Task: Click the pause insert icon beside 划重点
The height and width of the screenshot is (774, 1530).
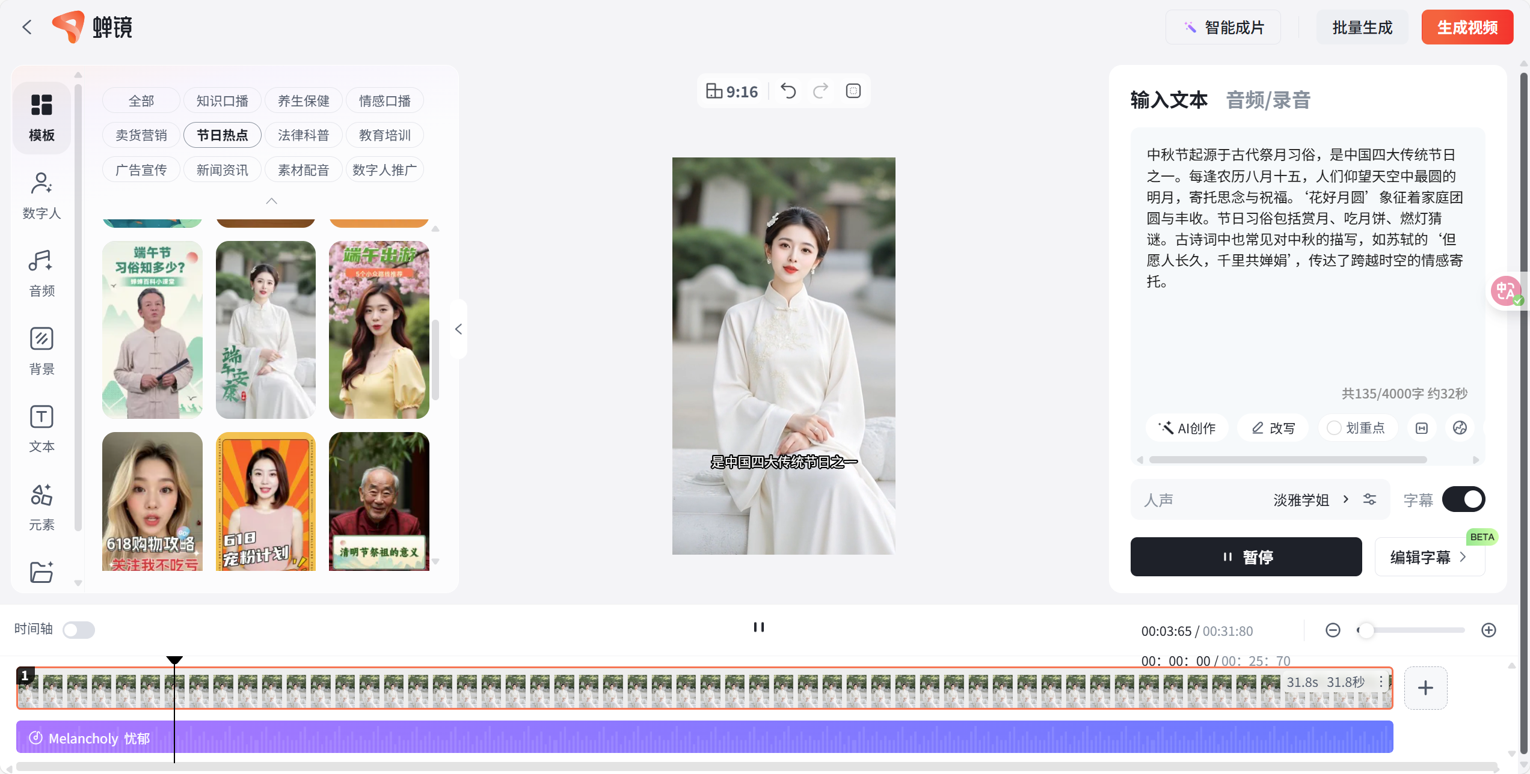Action: [x=1422, y=428]
